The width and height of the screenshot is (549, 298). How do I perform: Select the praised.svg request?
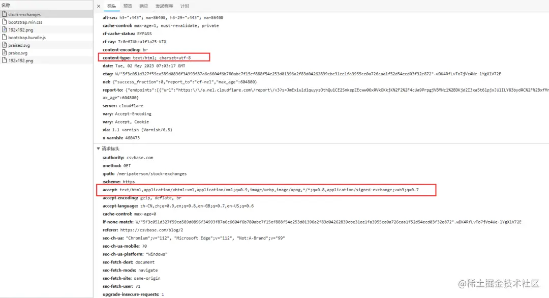[x=47, y=45]
